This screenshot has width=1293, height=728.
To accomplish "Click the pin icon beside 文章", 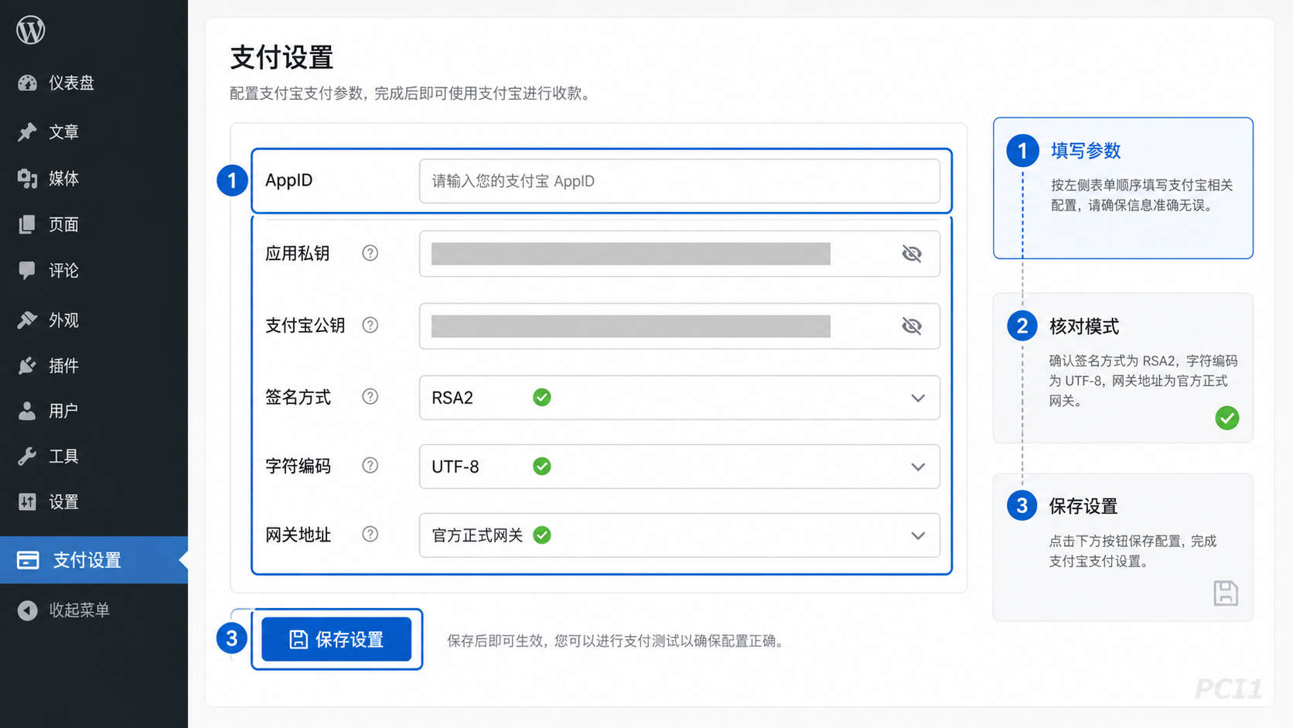I will [28, 132].
